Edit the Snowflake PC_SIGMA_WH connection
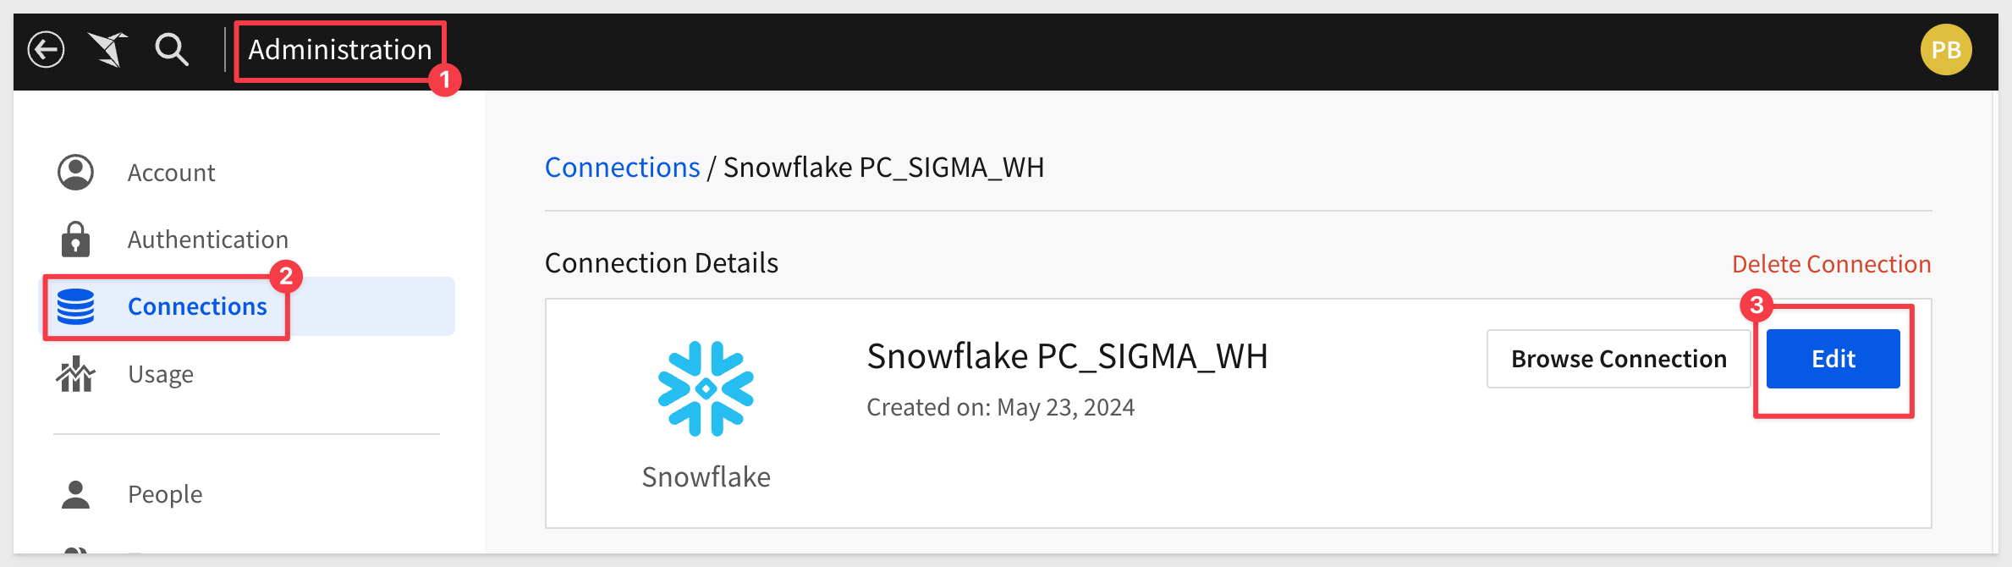This screenshot has width=2012, height=567. click(x=1833, y=359)
